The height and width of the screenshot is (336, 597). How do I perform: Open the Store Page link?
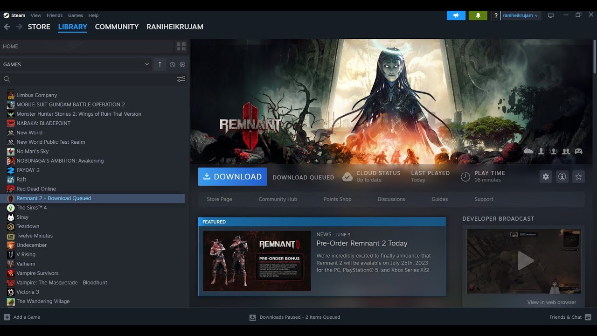tap(219, 199)
